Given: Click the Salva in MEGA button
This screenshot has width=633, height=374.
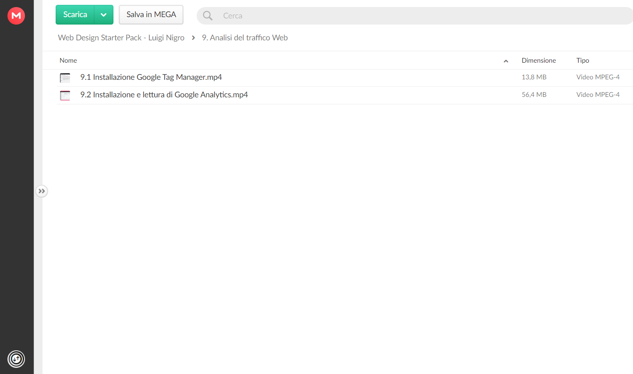Looking at the screenshot, I should [151, 15].
